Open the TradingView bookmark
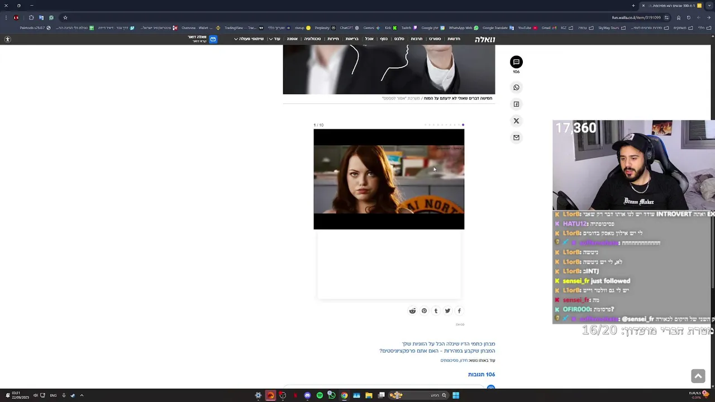Screen dimensions: 715x402 [244, 28]
